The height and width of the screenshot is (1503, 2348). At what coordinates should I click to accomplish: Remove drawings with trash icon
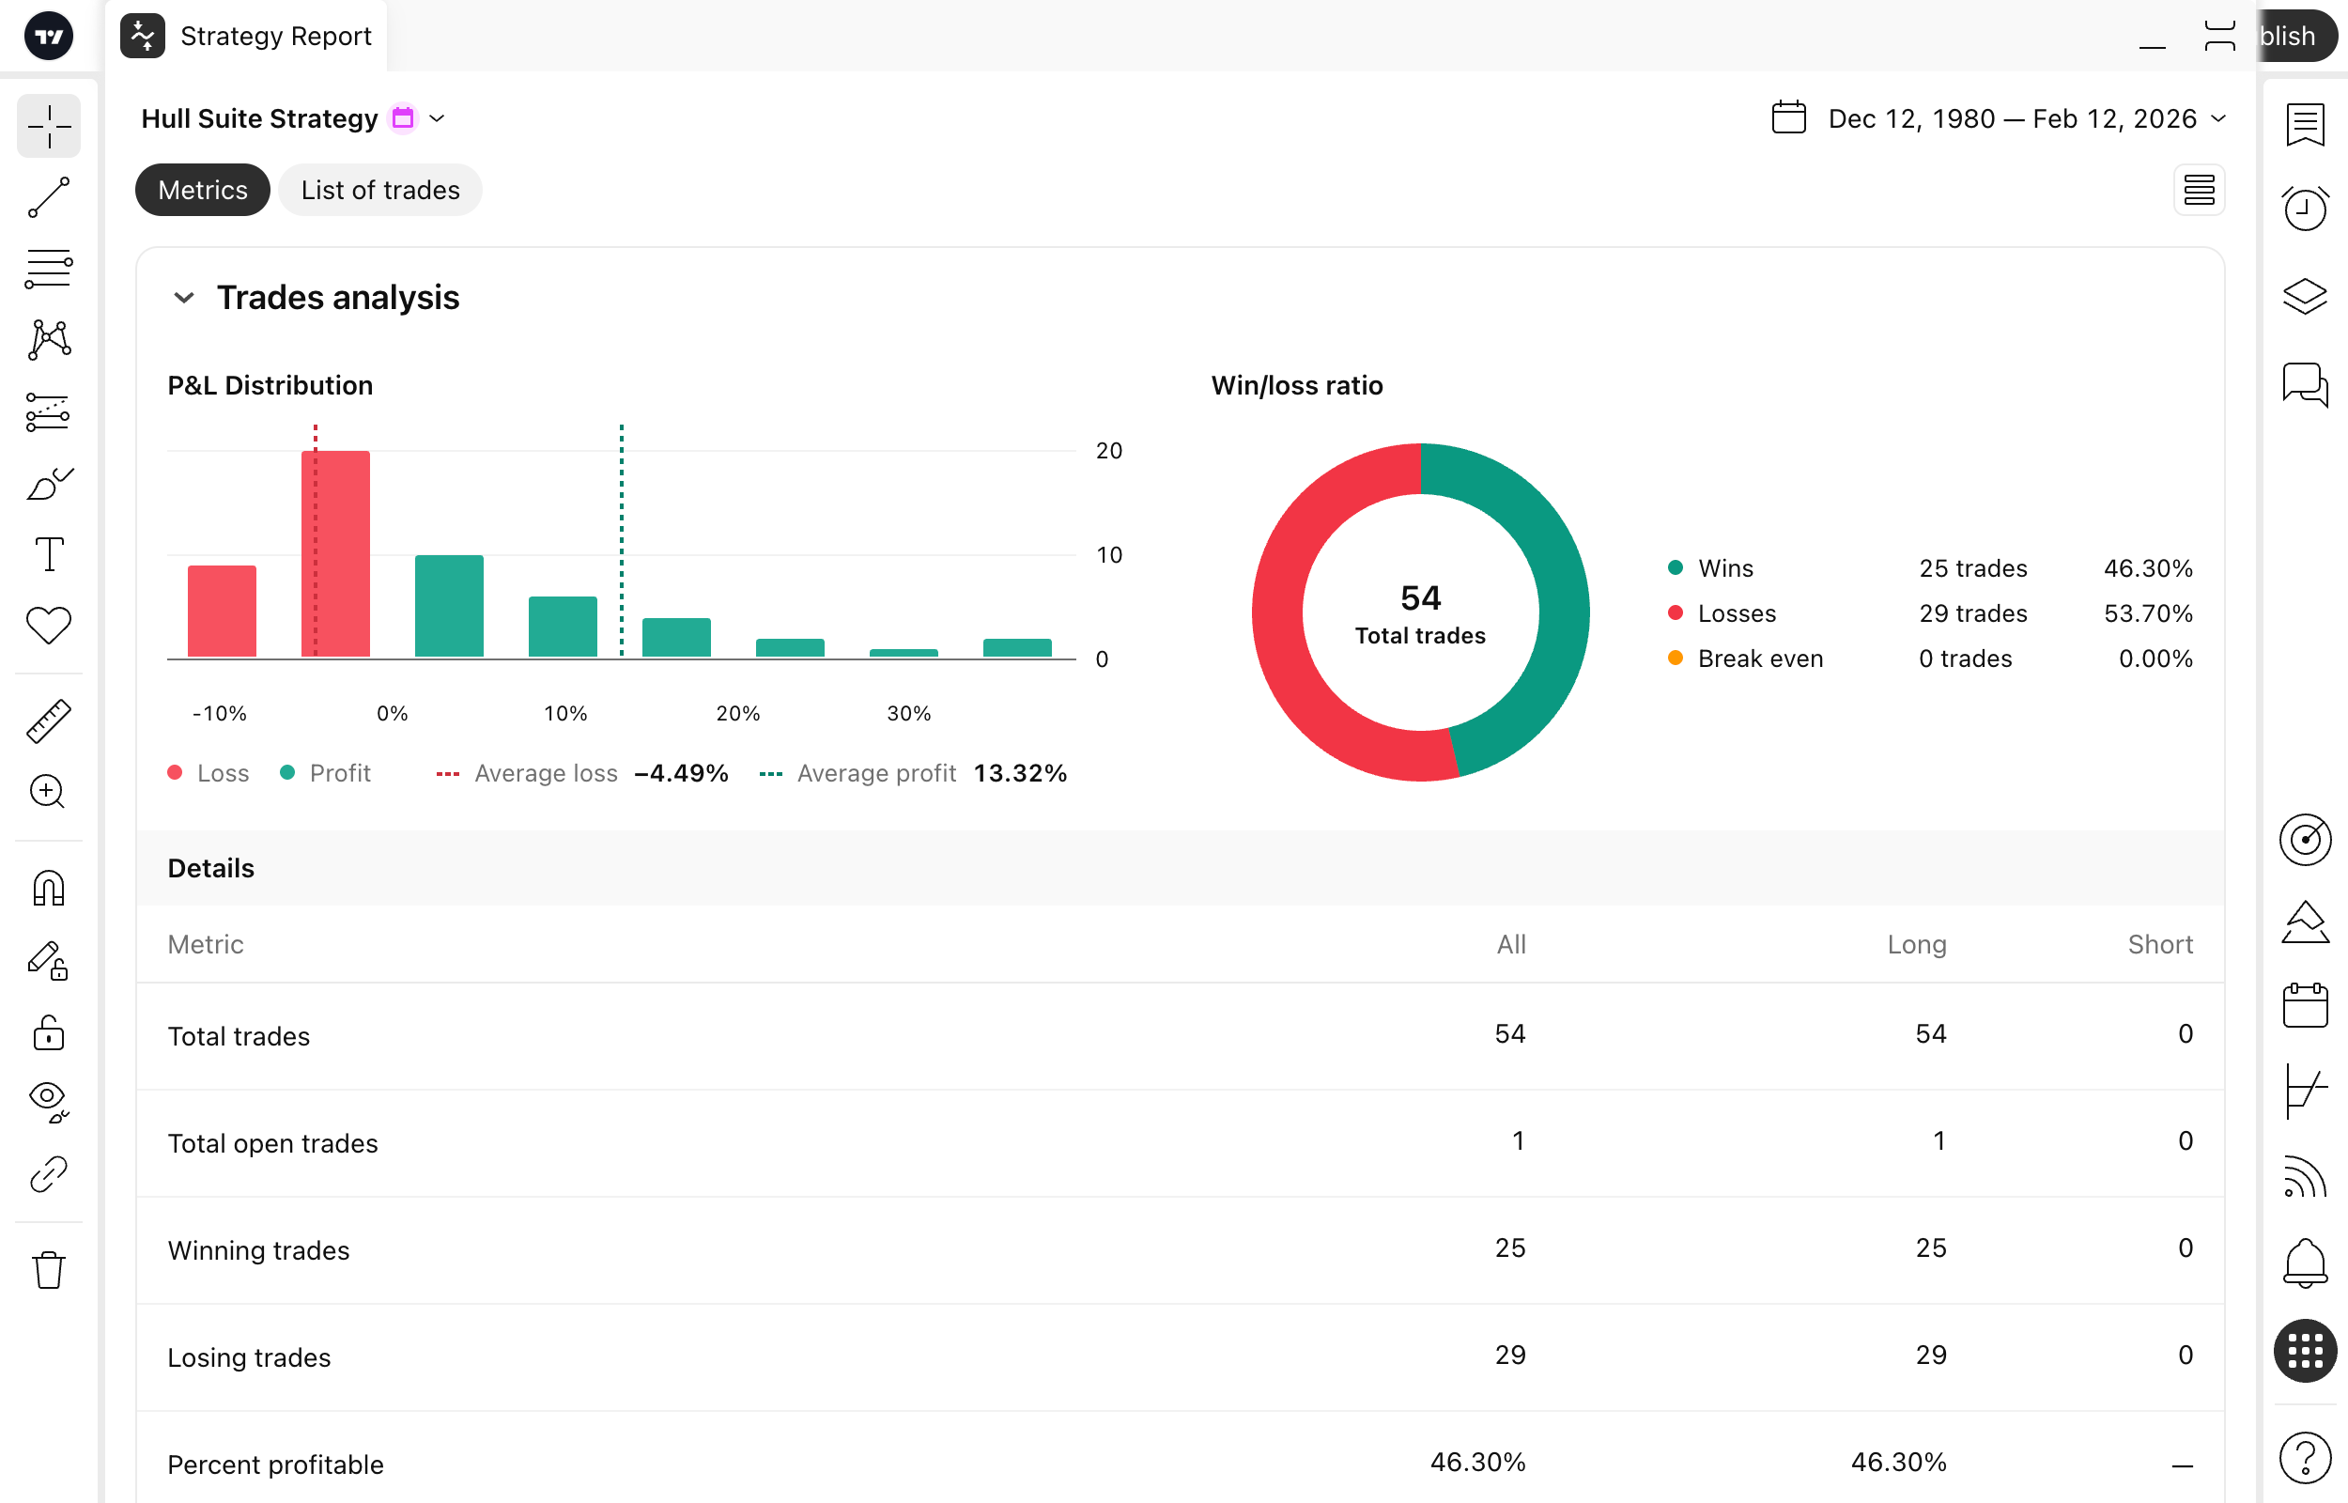[x=49, y=1270]
